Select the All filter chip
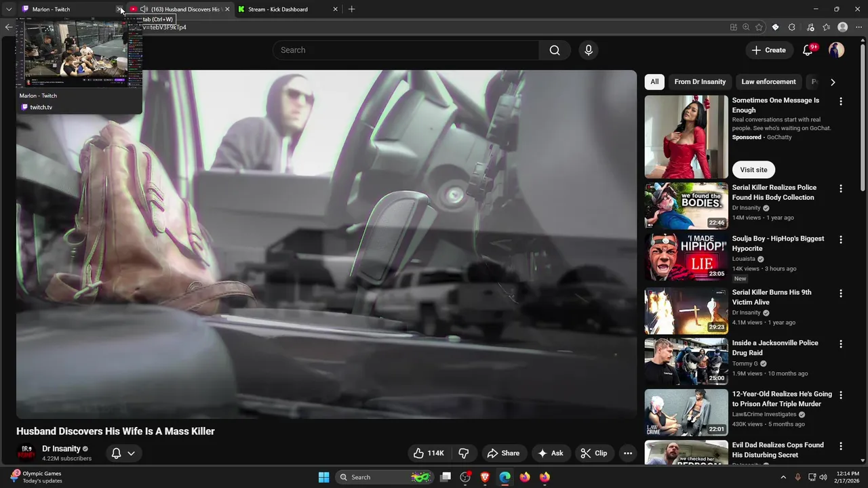Viewport: 868px width, 488px height. 654,82
